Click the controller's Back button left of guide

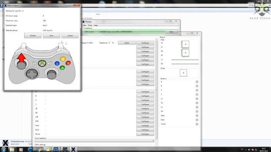35,64
